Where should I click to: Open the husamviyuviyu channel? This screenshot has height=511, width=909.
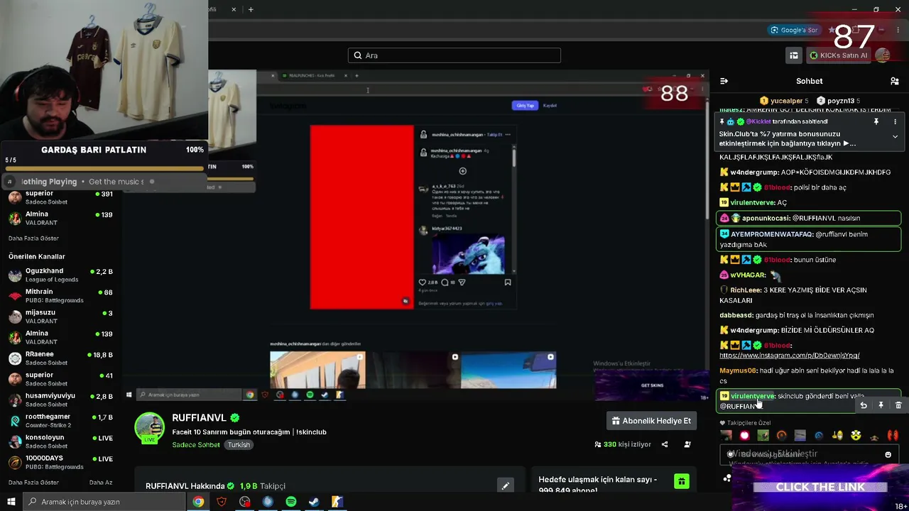61,400
